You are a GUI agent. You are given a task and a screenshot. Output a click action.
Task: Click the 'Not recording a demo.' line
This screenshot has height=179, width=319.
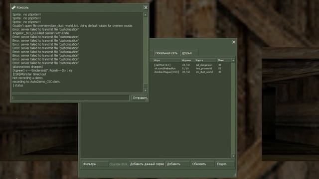28,78
